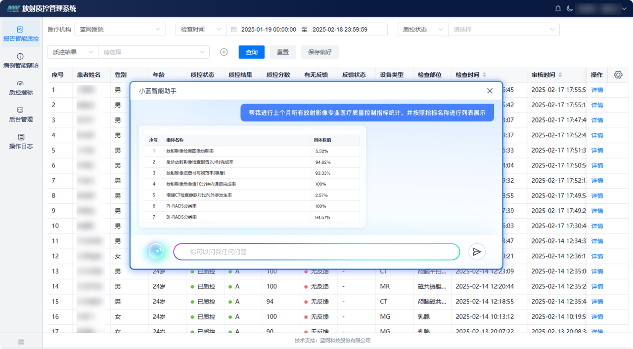633x349 pixels.
Task: Click 保存偏好 button
Action: point(319,52)
